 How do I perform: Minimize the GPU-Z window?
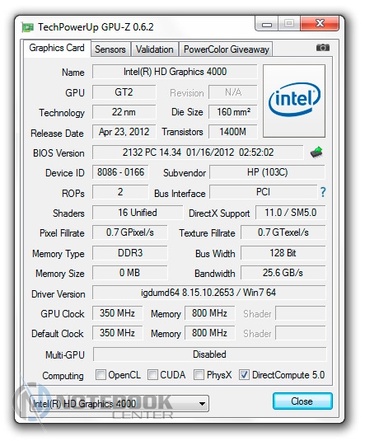click(x=266, y=24)
